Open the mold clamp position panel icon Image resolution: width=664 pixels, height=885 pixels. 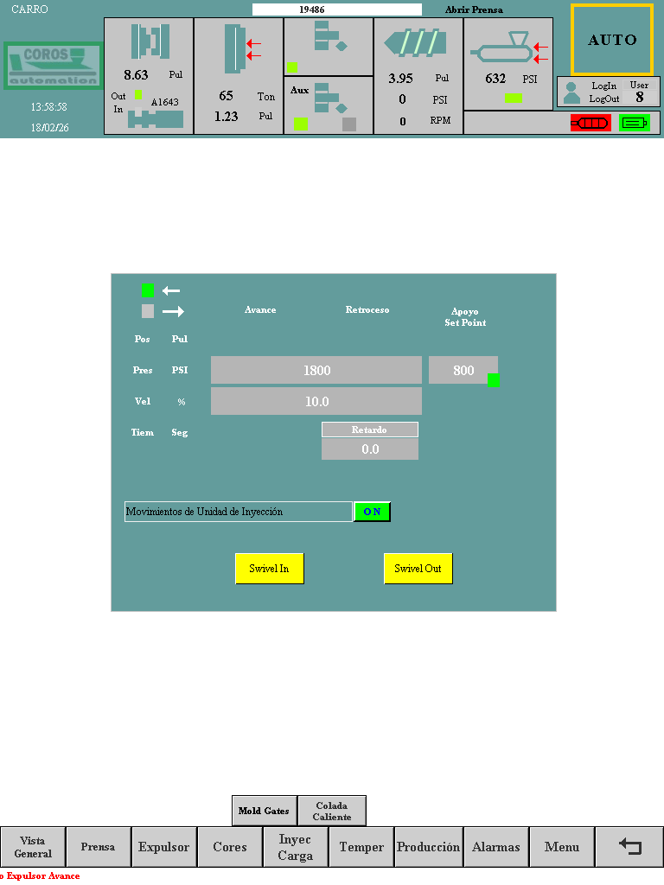(x=150, y=41)
